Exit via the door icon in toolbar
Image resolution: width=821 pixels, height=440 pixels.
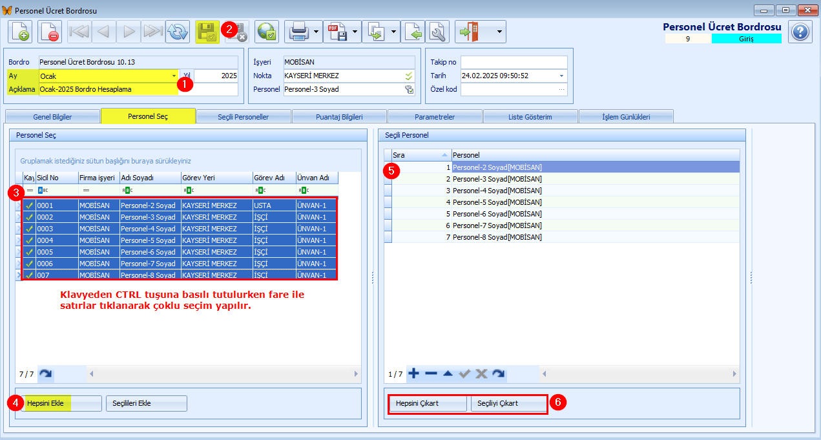point(468,32)
